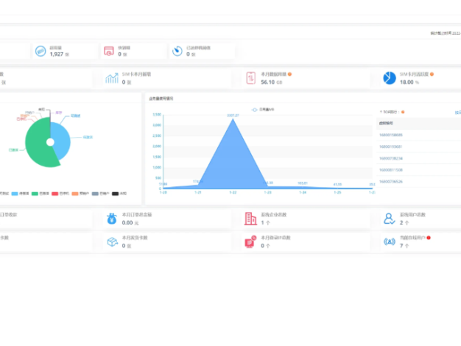Toggle the light blue legend item under pie chart
Viewport: 461px width, 346px height.
[19, 193]
